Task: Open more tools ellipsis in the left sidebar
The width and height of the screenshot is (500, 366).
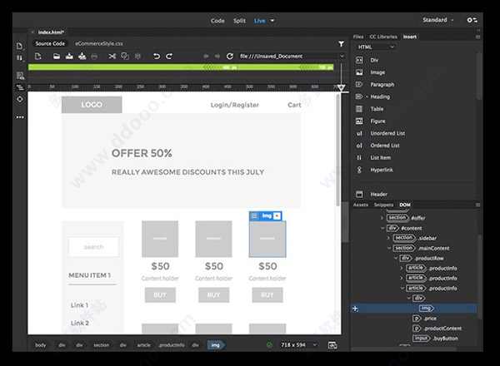Action: coord(20,117)
